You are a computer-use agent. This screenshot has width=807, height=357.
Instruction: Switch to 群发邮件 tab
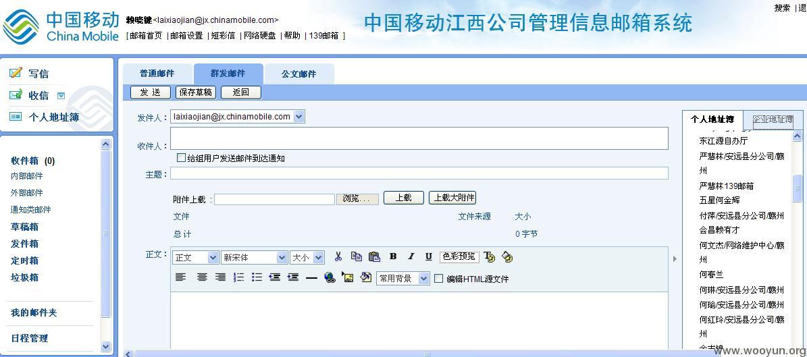point(228,74)
